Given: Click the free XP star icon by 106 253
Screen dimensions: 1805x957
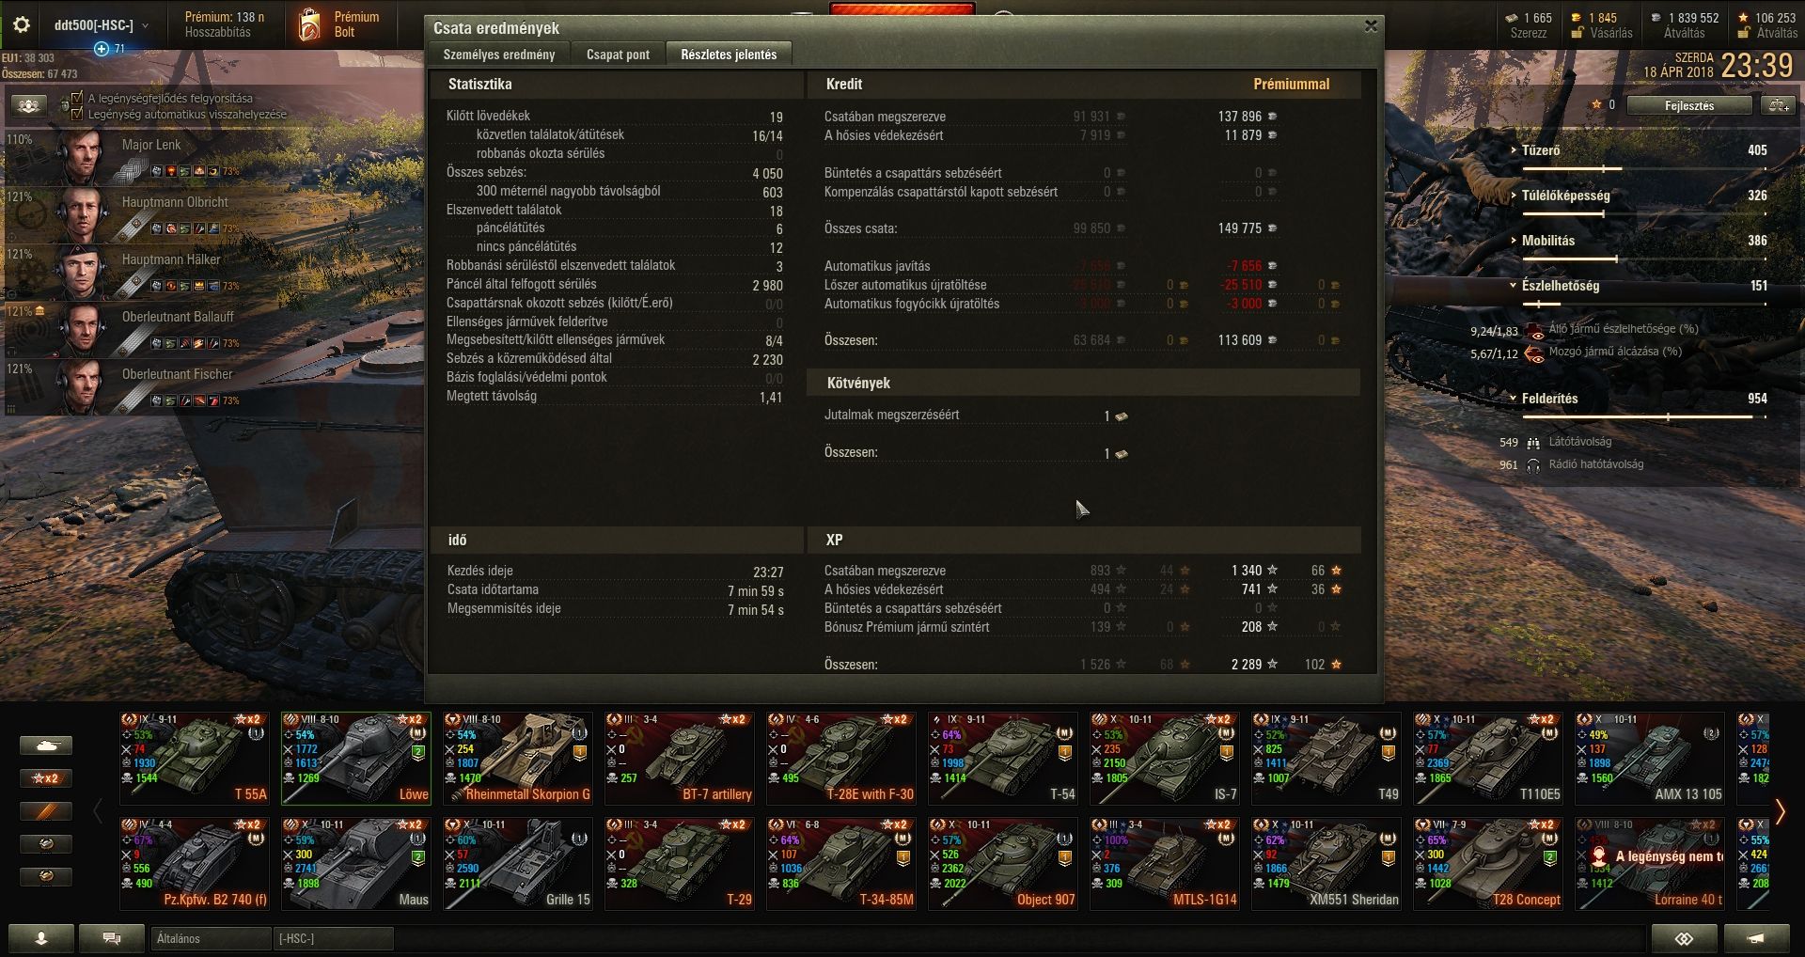Looking at the screenshot, I should [1743, 18].
